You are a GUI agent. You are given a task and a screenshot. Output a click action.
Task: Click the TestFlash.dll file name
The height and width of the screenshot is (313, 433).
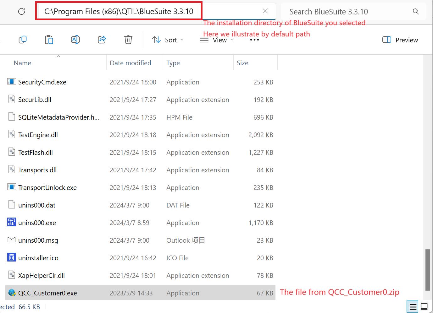pos(36,153)
